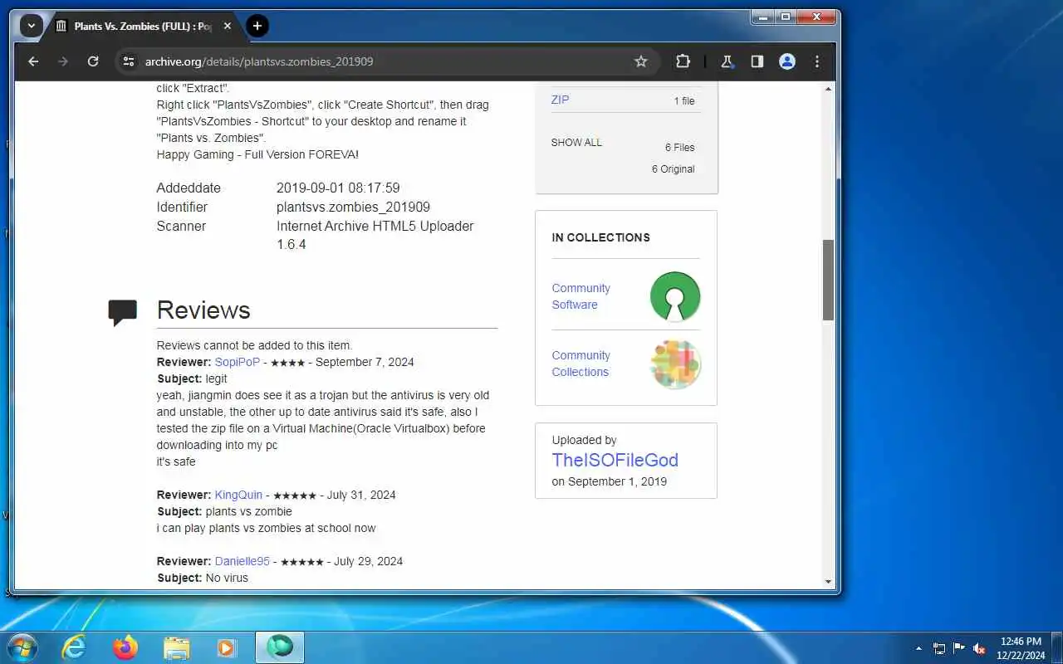Click 'Happy Gaming - Full Version FOREVA!' line

coord(257,154)
